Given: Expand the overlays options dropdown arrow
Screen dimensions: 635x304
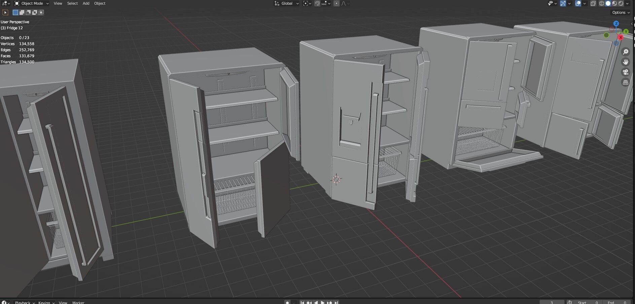Looking at the screenshot, I should tap(585, 3).
